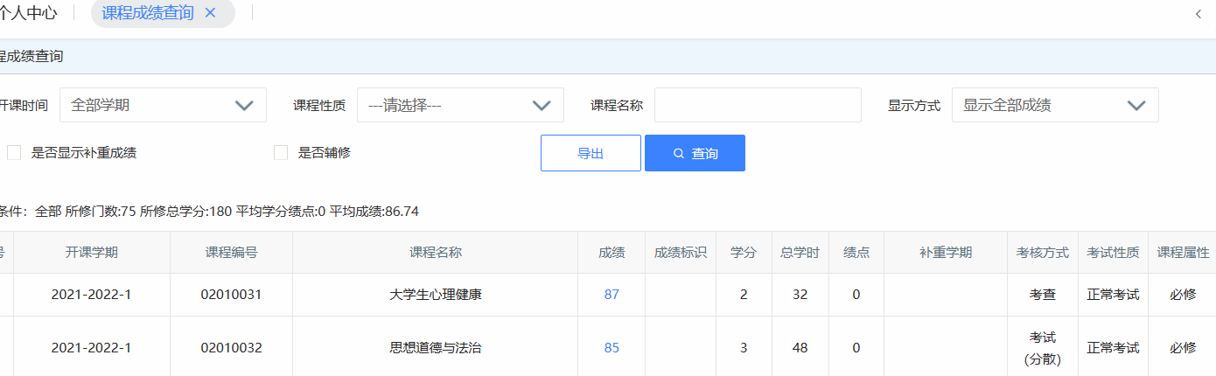Open score 87 for 大学生心理健康
This screenshot has width=1216, height=376.
(611, 295)
